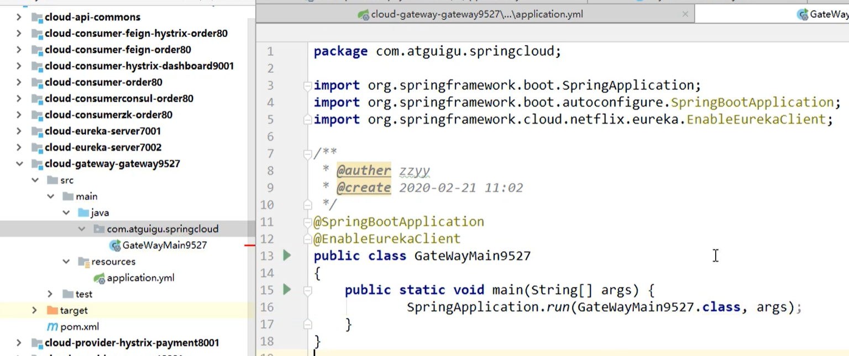The height and width of the screenshot is (356, 849).
Task: Click EnableEurekaClient in import line
Action: pyautogui.click(x=756, y=119)
